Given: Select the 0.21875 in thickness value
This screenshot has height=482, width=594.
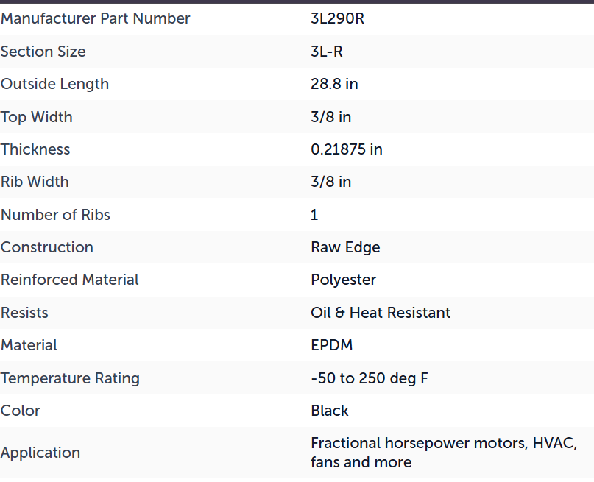Looking at the screenshot, I should (x=347, y=149).
